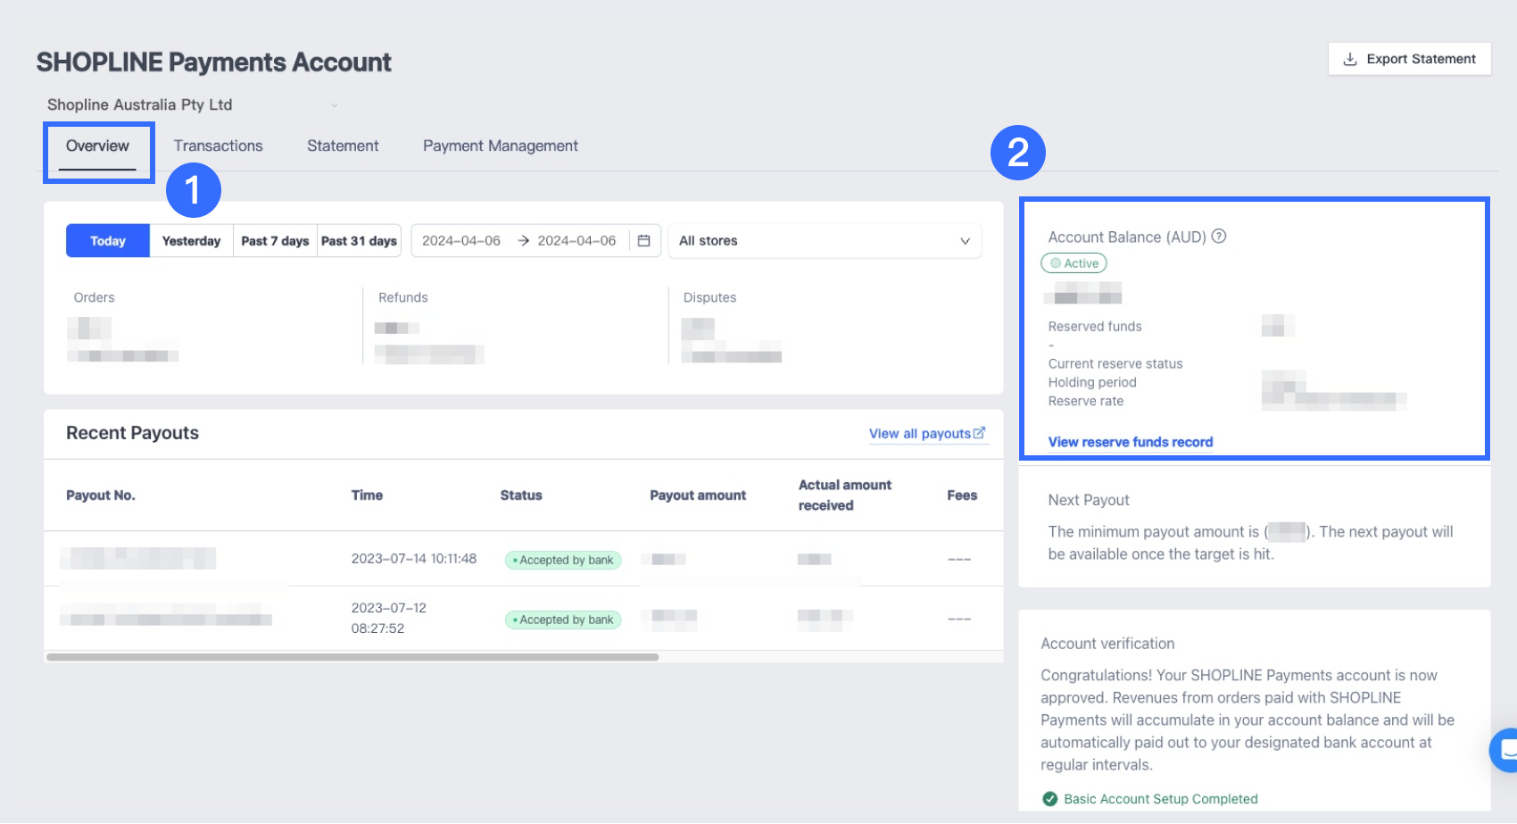Click the Export Statement button
This screenshot has width=1517, height=824.
coord(1410,59)
